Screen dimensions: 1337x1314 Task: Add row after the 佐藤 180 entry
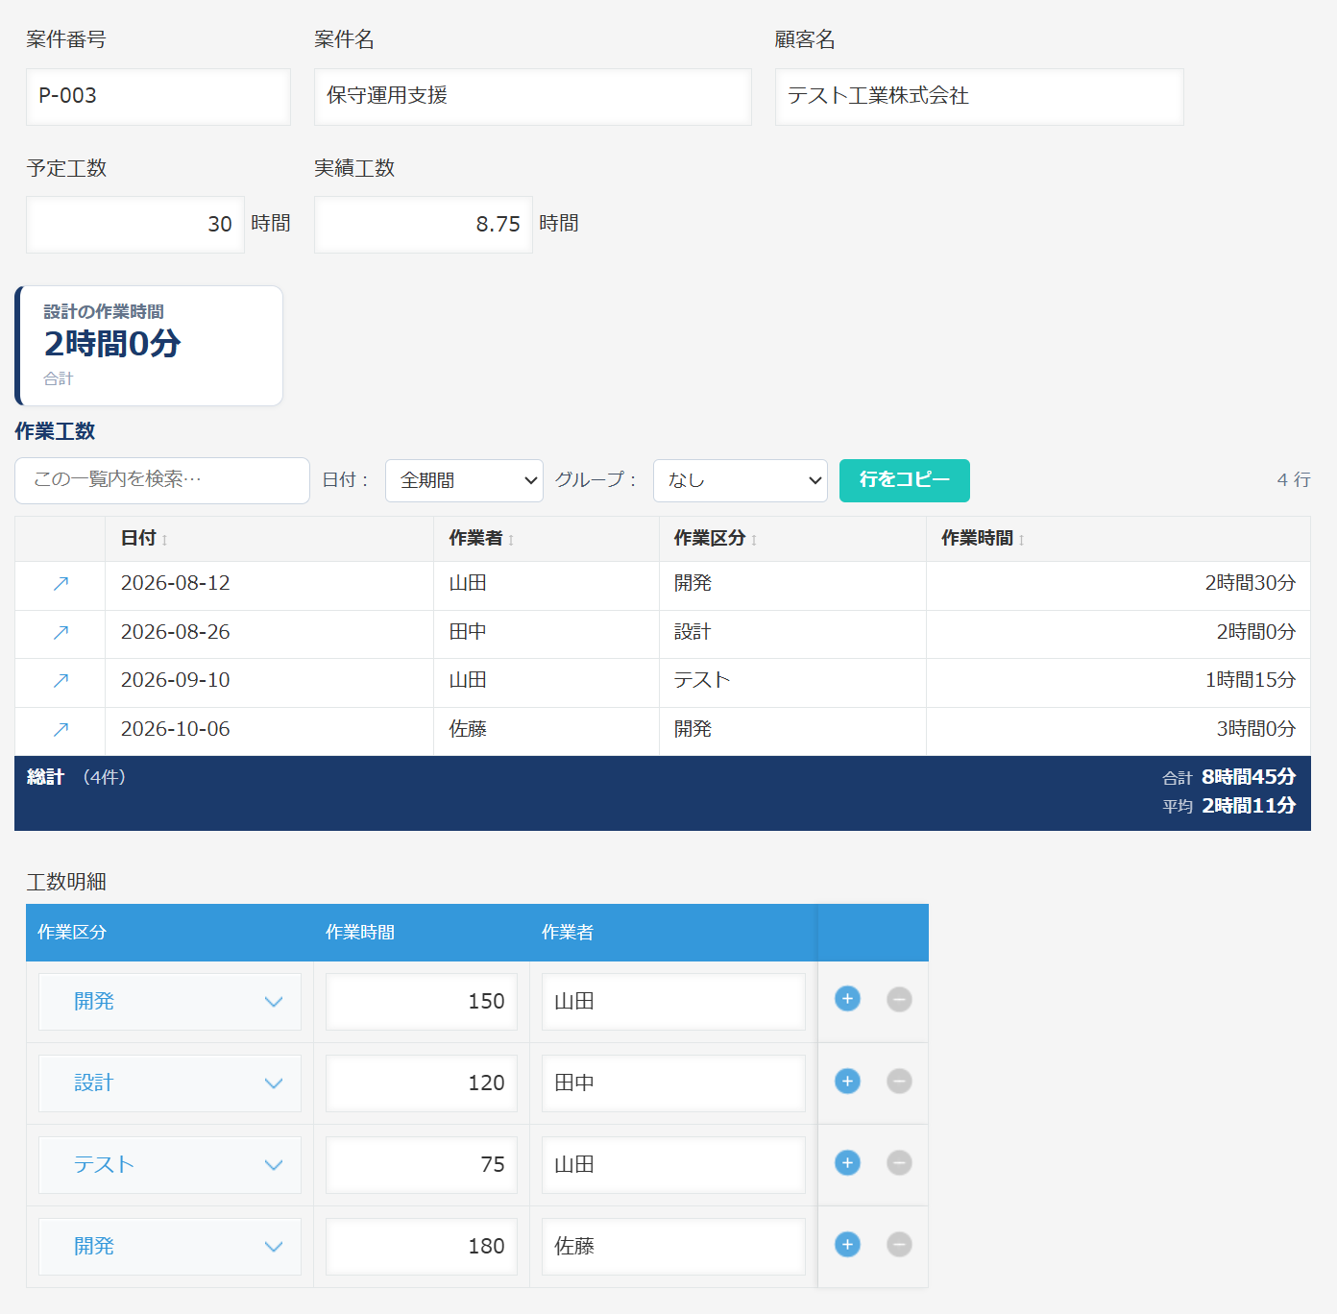pyautogui.click(x=847, y=1245)
